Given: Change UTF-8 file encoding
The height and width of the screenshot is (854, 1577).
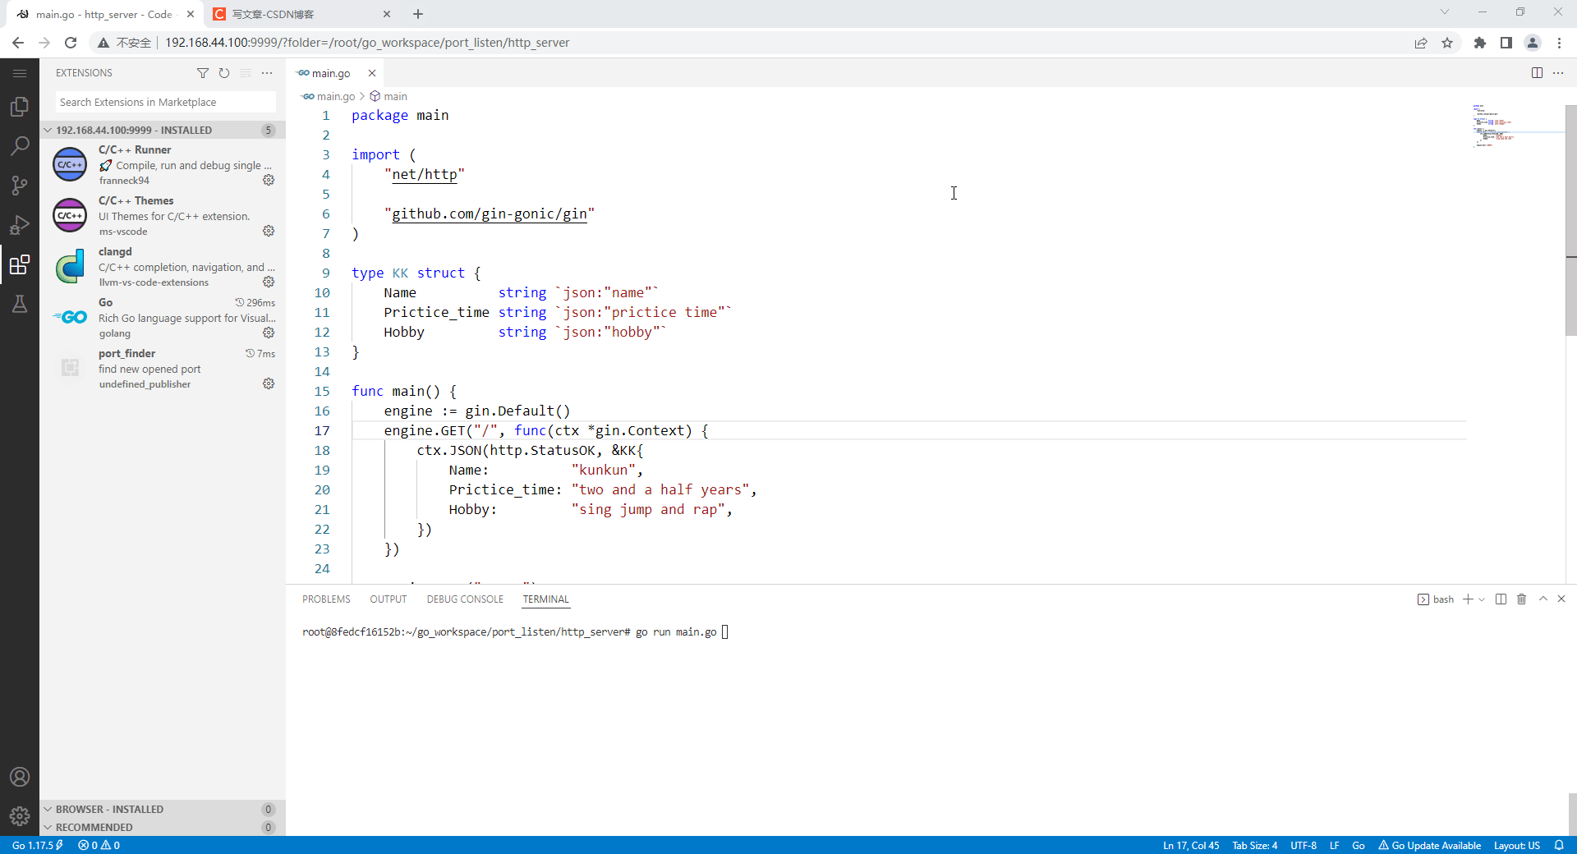Looking at the screenshot, I should tap(1303, 845).
